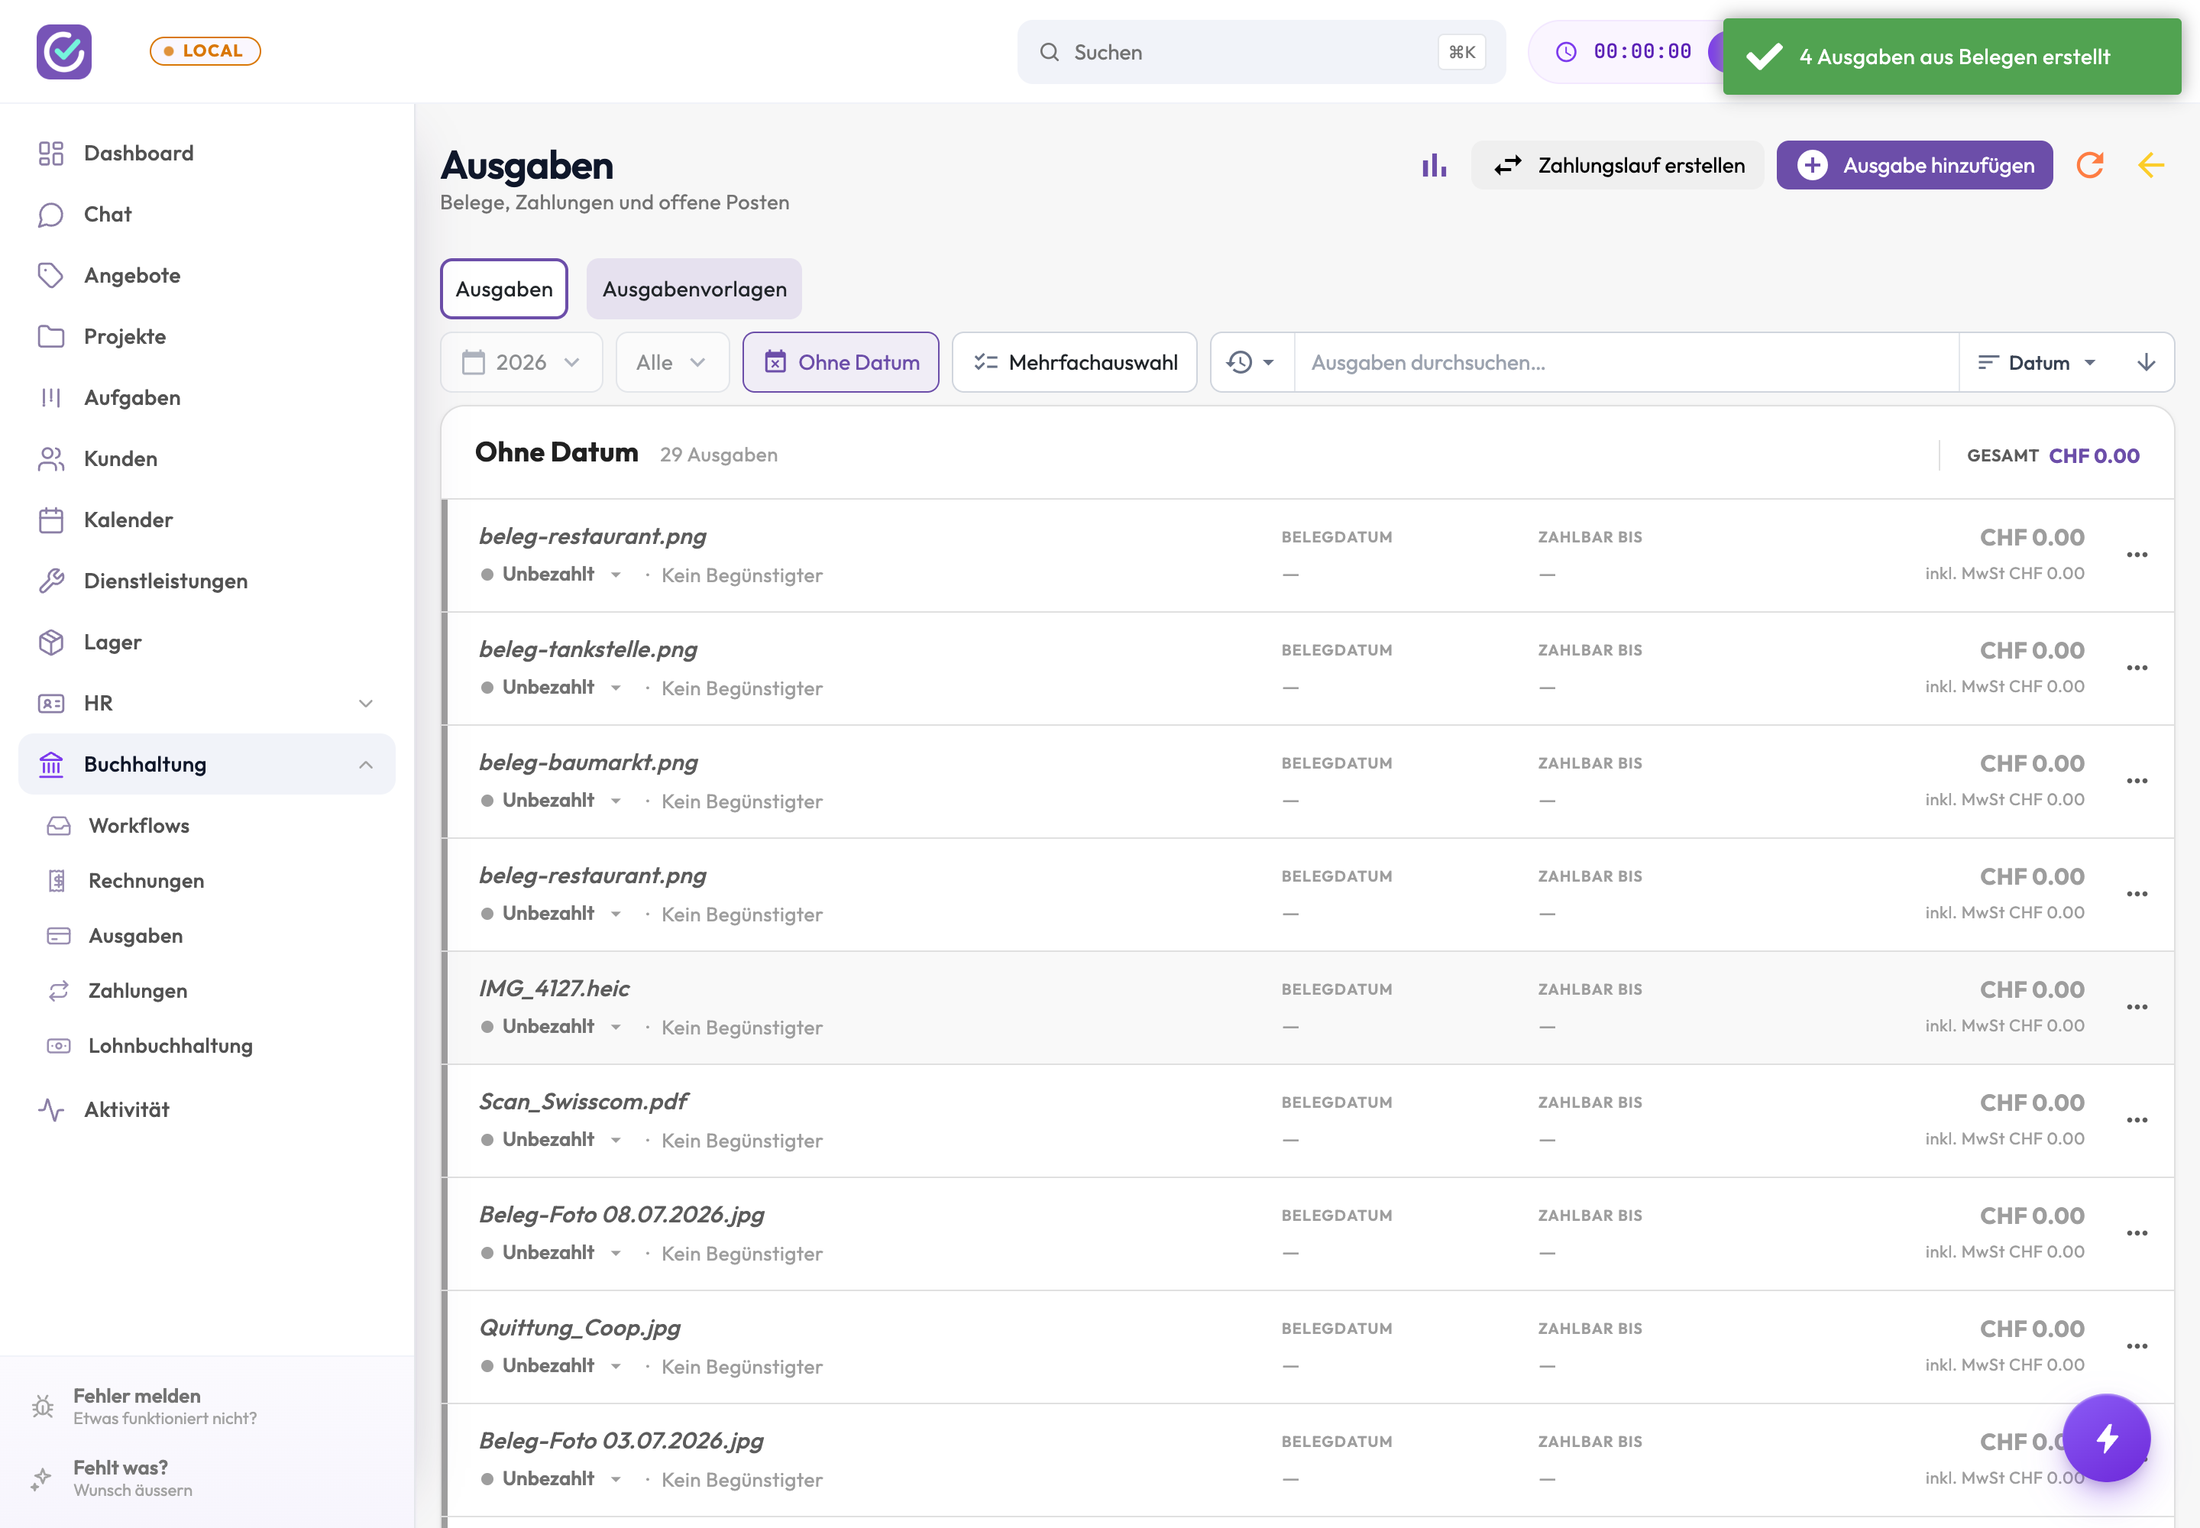Viewport: 2200px width, 1528px height.
Task: Open Zahlungen under Buchhaltung
Action: click(x=207, y=991)
